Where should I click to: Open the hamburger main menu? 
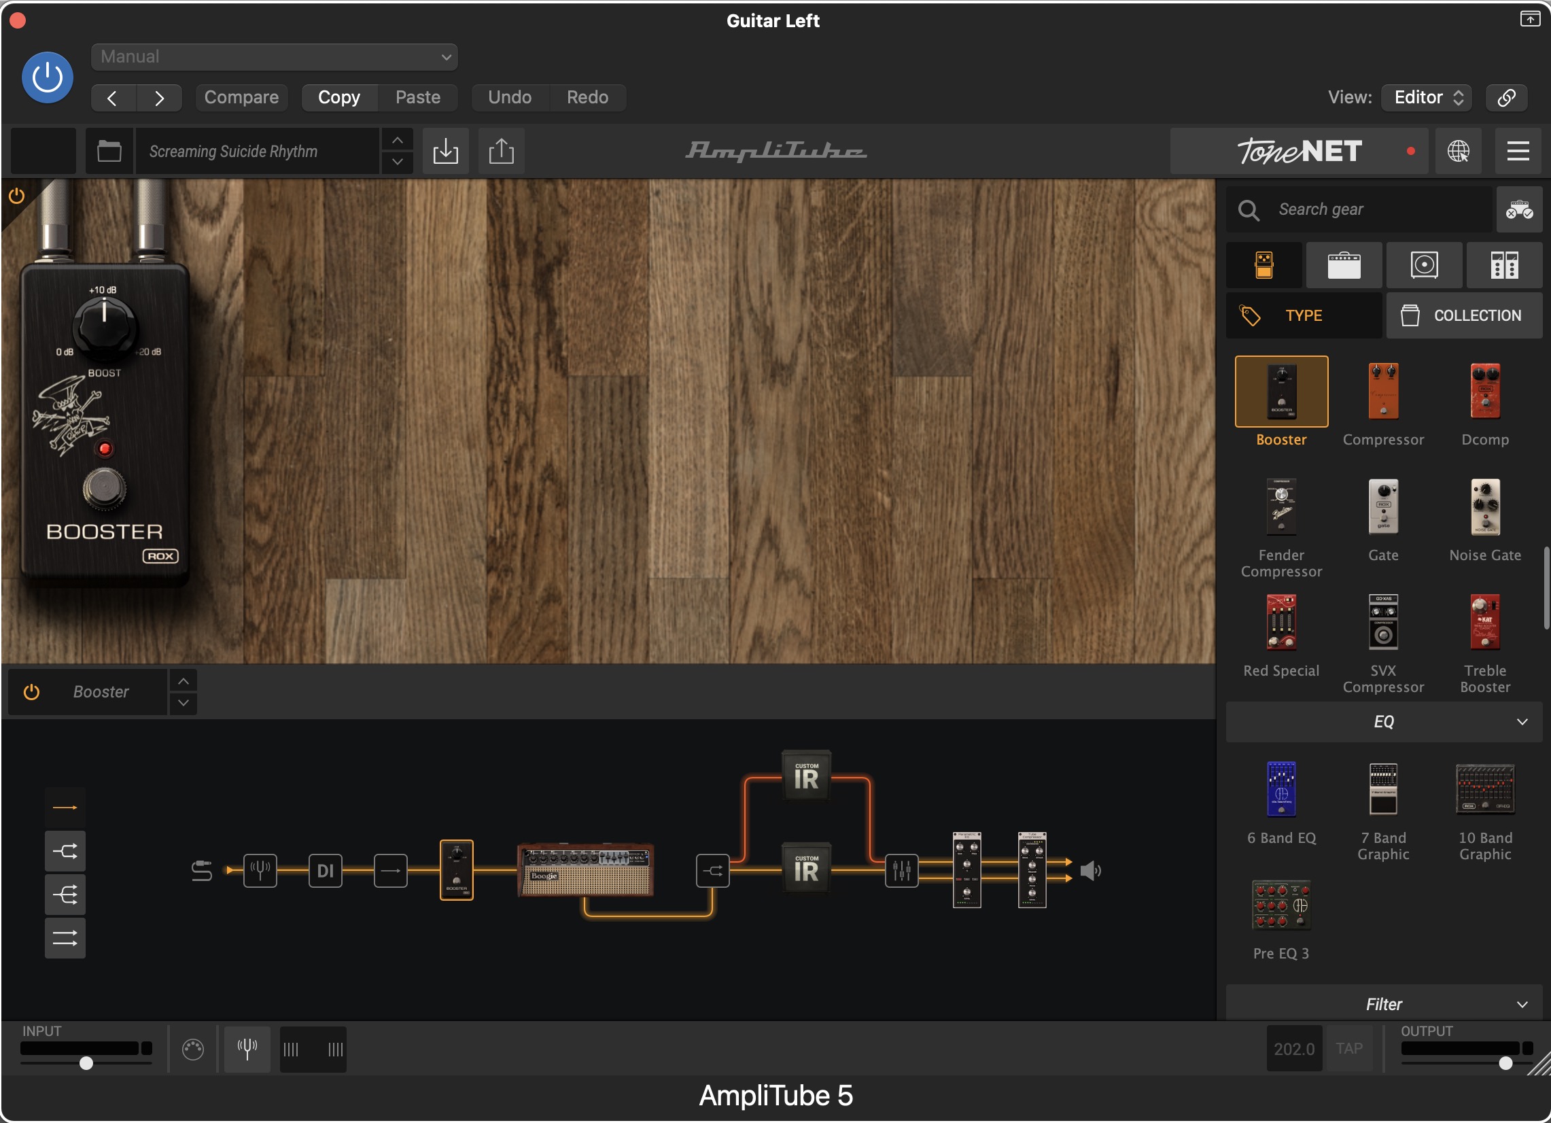1518,151
